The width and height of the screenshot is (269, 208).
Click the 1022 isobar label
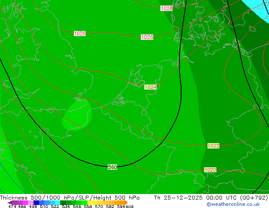click(213, 146)
